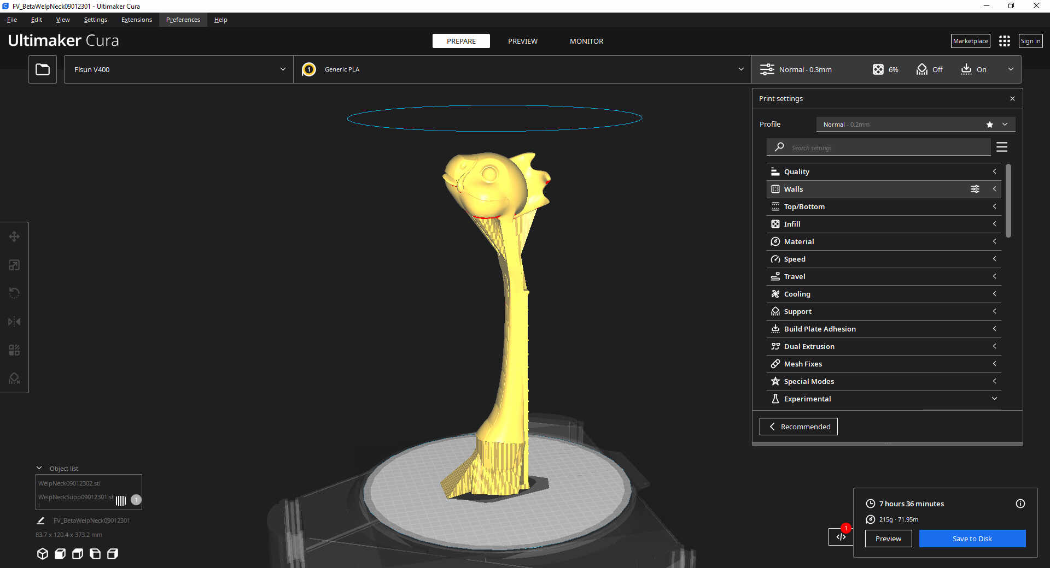Open the Walls settings visibility sliders icon
Screen dimensions: 1050x568
[975, 189]
